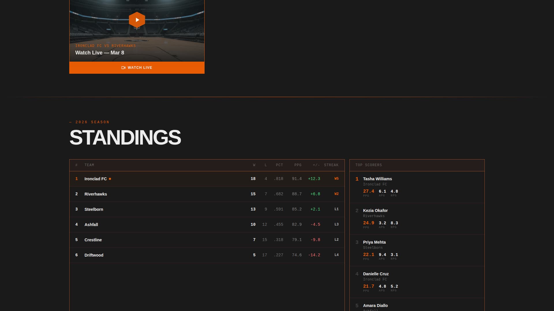Screen dimensions: 554x311
Task: Click Driftwood's L4 streak
Action: 336,255
